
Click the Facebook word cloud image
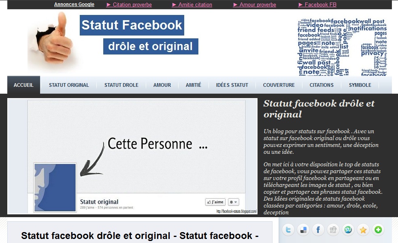click(342, 47)
